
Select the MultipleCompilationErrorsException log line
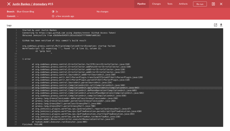point(69,46)
